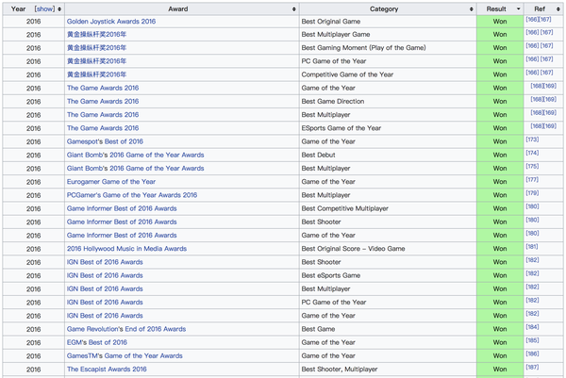The width and height of the screenshot is (566, 378).
Task: Follow reference [173]
Action: click(532, 140)
